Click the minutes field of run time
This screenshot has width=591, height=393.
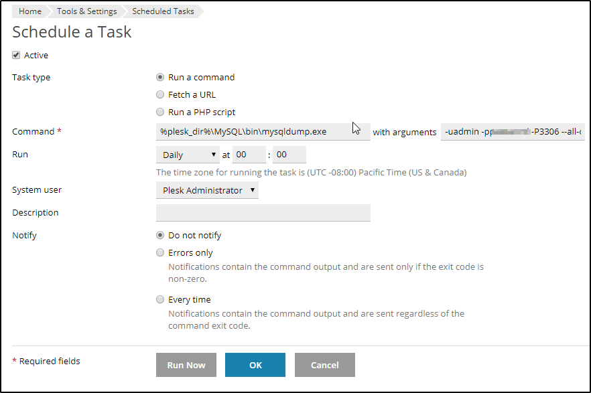(x=289, y=155)
